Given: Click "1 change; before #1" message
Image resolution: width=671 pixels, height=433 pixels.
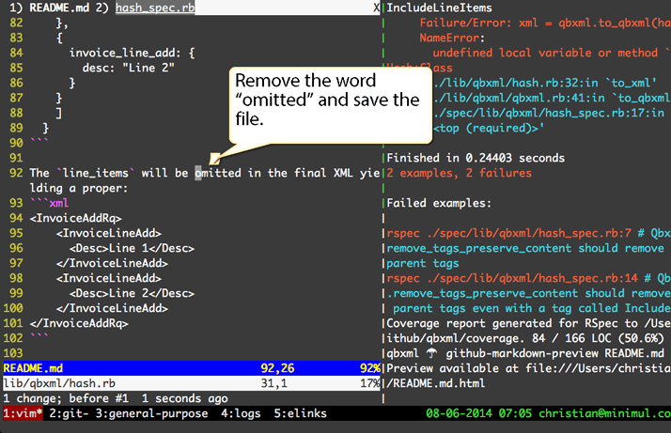Looking at the screenshot, I should point(66,398).
